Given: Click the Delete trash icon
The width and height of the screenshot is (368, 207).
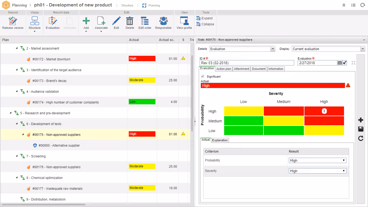Looking at the screenshot, I should (x=130, y=21).
